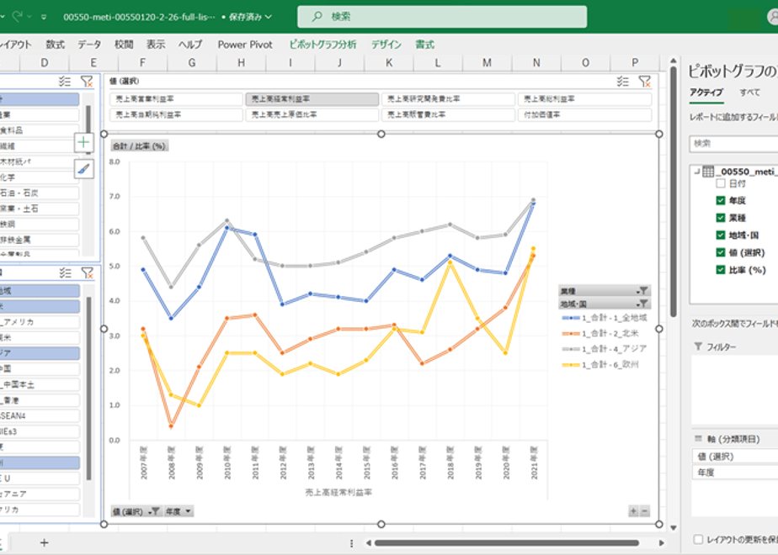Click the 検索 field in the PivotChart pane

tap(733, 144)
